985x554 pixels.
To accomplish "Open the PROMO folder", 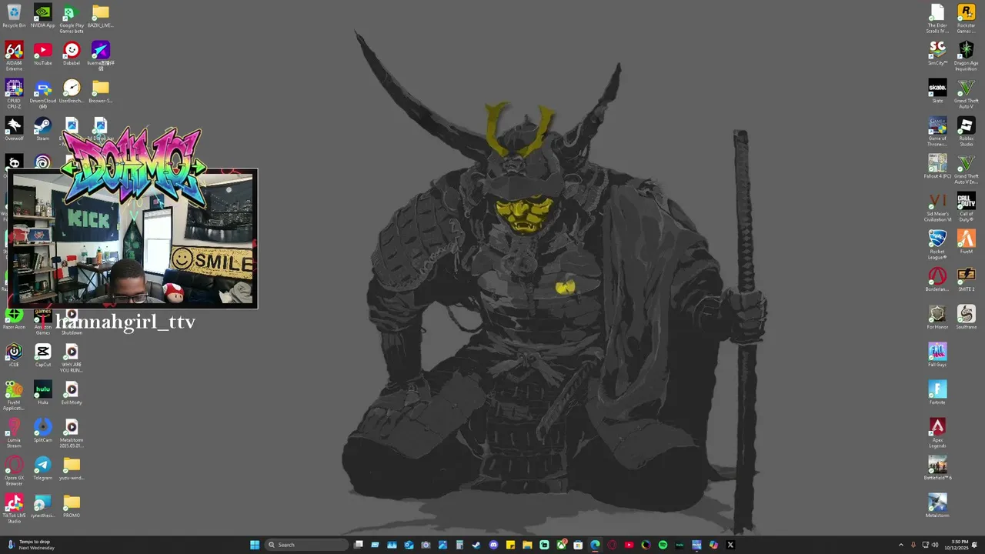I will 72,506.
